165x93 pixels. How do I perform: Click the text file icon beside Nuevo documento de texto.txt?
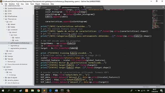(x=6, y=64)
